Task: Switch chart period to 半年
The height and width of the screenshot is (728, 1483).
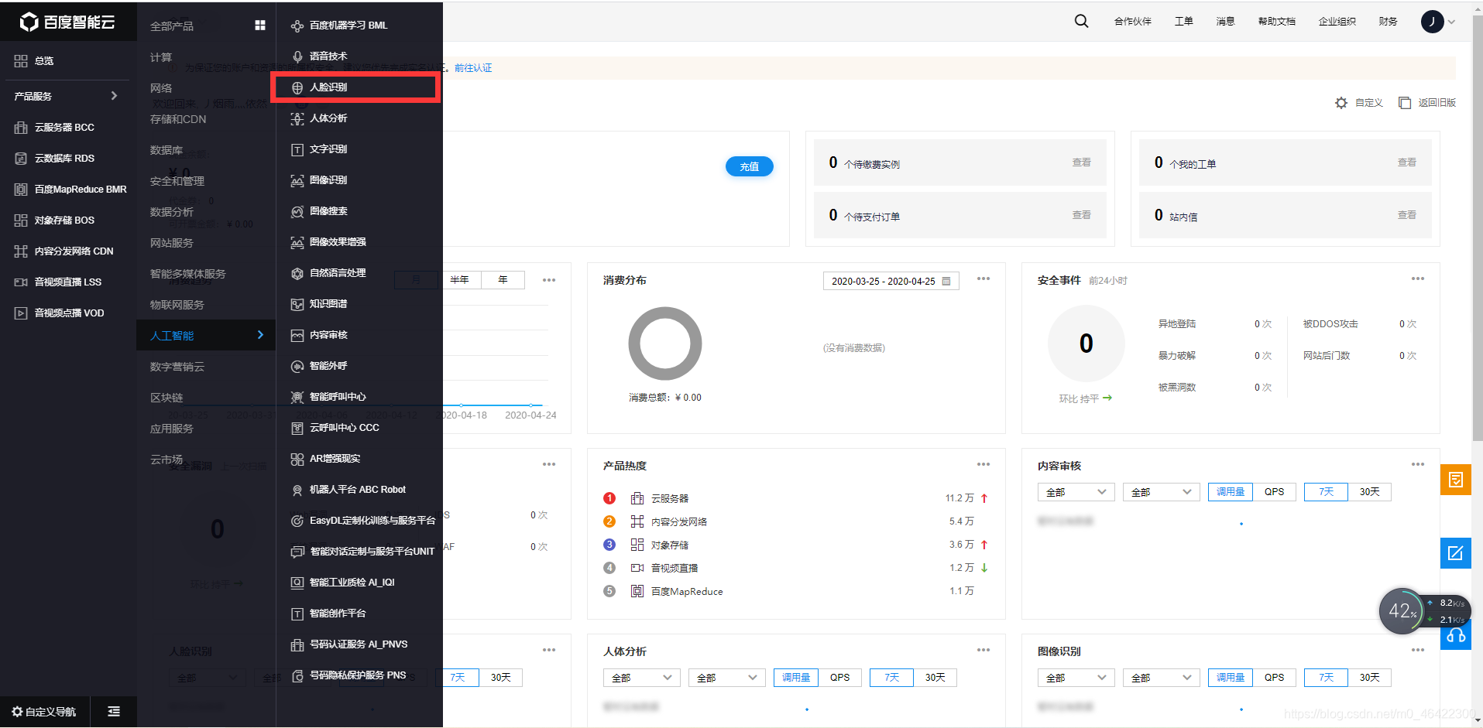Action: pos(460,280)
